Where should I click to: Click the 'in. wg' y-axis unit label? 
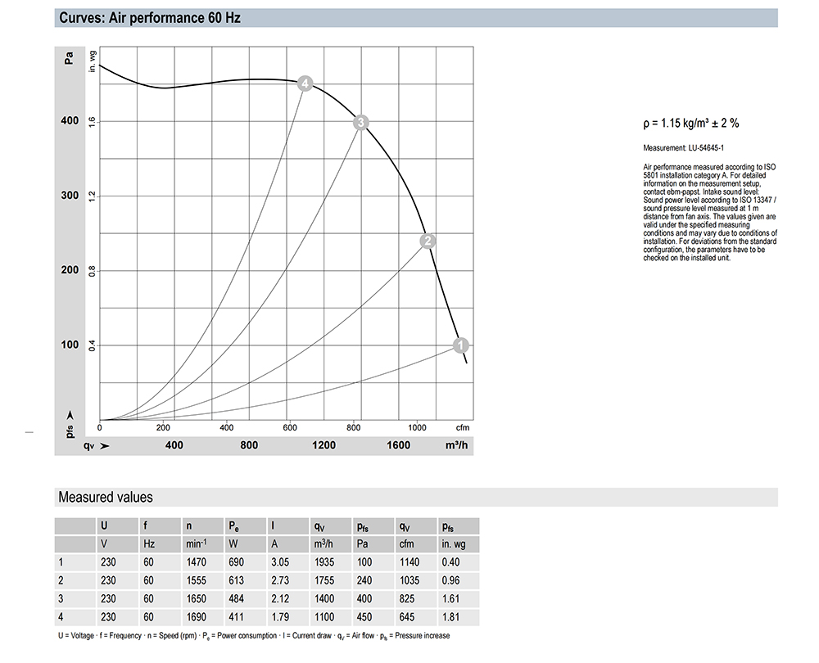point(93,61)
